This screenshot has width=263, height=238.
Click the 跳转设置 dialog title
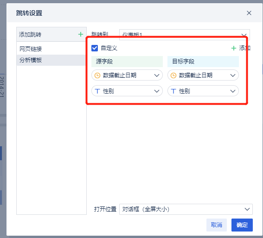point(29,13)
